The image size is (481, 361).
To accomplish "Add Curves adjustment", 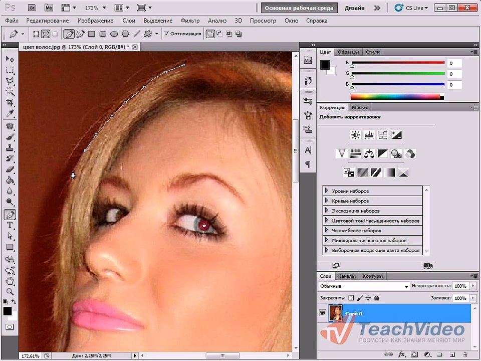I will [383, 135].
